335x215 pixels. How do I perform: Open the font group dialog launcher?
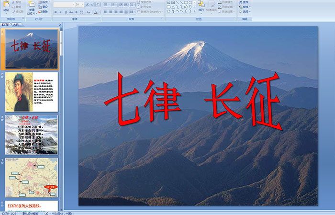(100, 19)
